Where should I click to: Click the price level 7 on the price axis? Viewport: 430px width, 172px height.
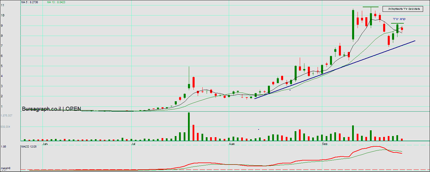pos(2,46)
